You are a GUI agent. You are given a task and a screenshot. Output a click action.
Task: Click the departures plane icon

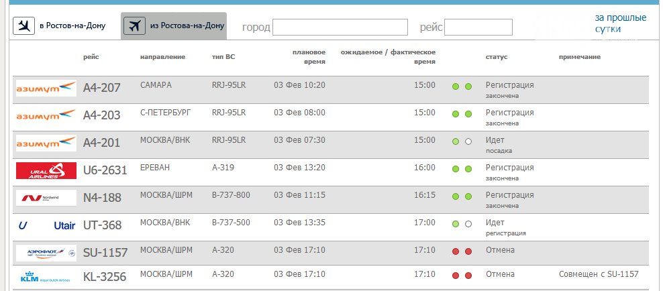135,26
